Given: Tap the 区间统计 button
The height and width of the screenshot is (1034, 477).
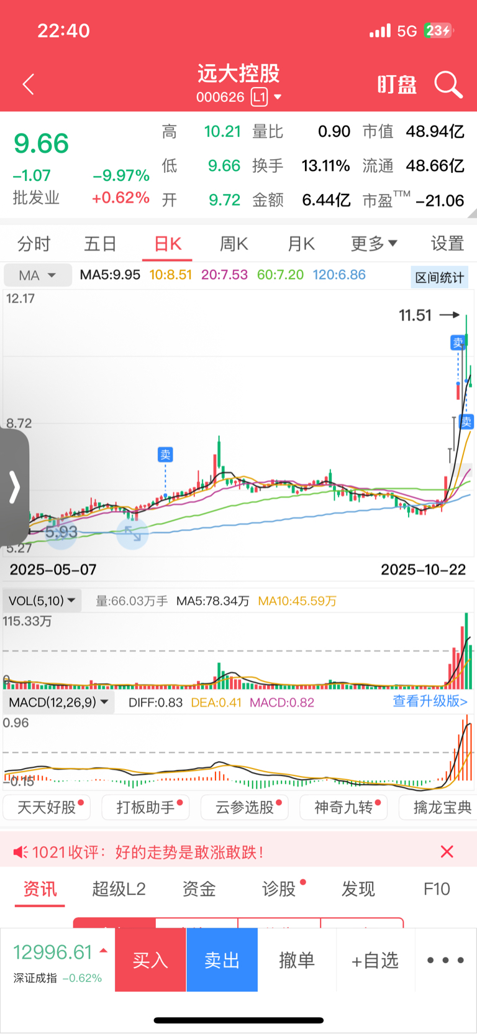Looking at the screenshot, I should click(440, 277).
